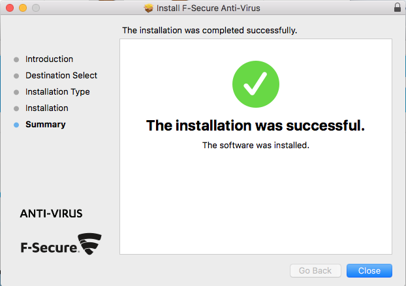The height and width of the screenshot is (286, 406).
Task: Click the Go Back button
Action: [315, 270]
